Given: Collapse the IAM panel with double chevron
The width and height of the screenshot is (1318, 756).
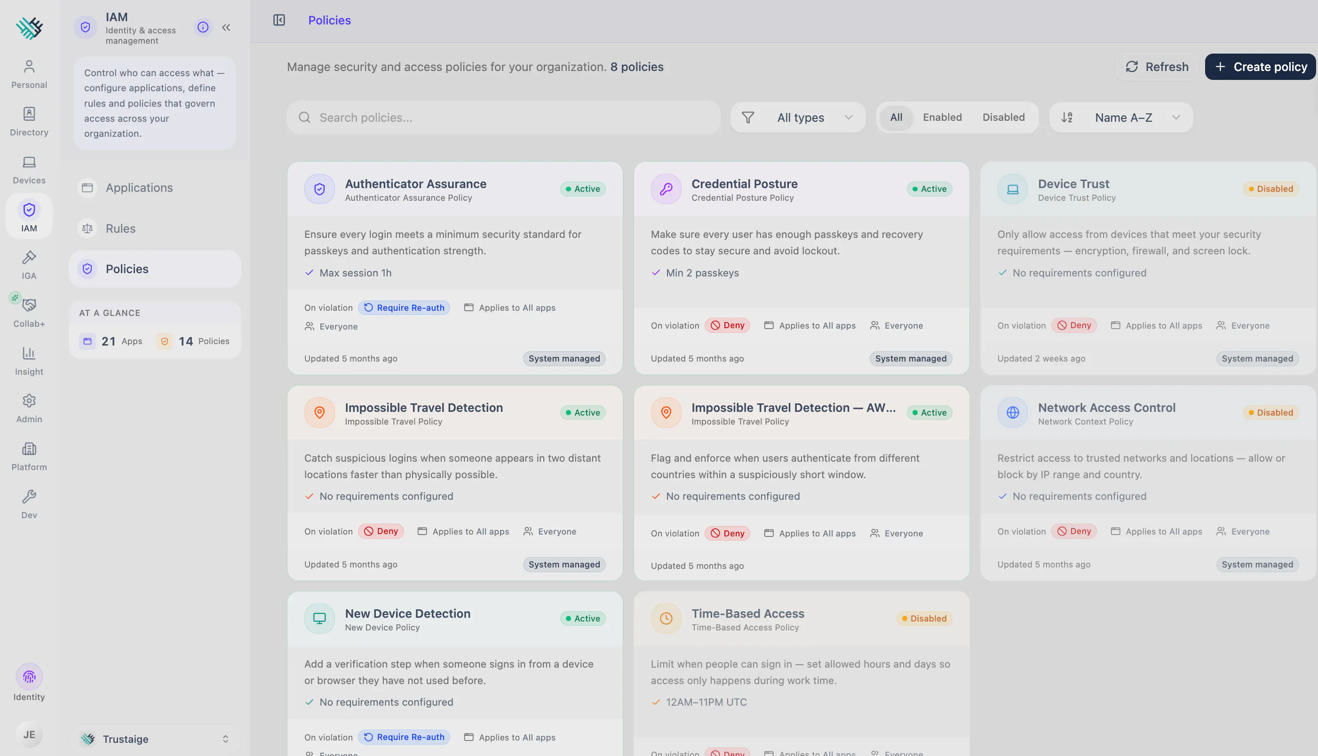Looking at the screenshot, I should click(x=226, y=27).
